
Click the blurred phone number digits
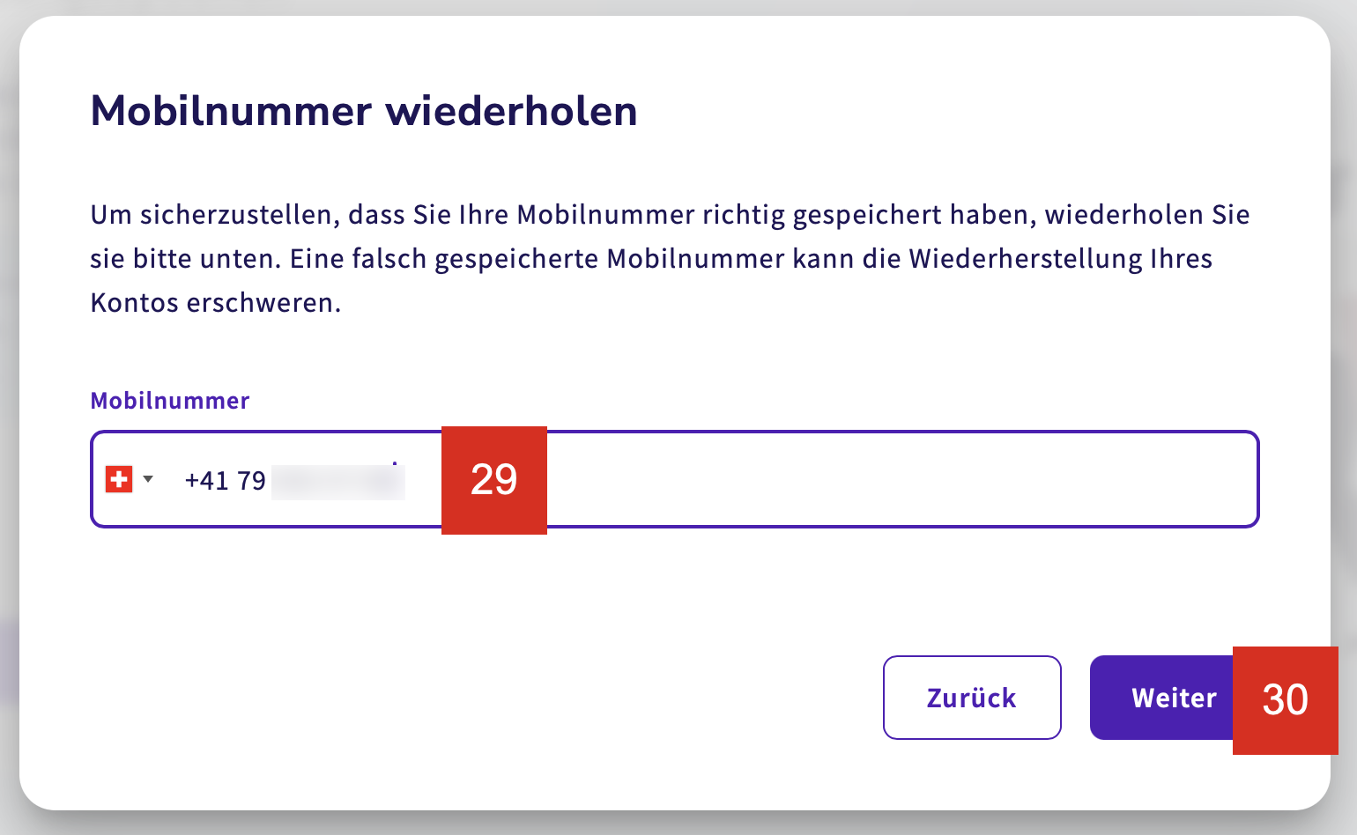[337, 482]
